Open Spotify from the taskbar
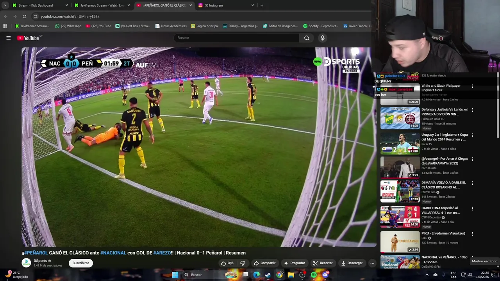 [314, 275]
